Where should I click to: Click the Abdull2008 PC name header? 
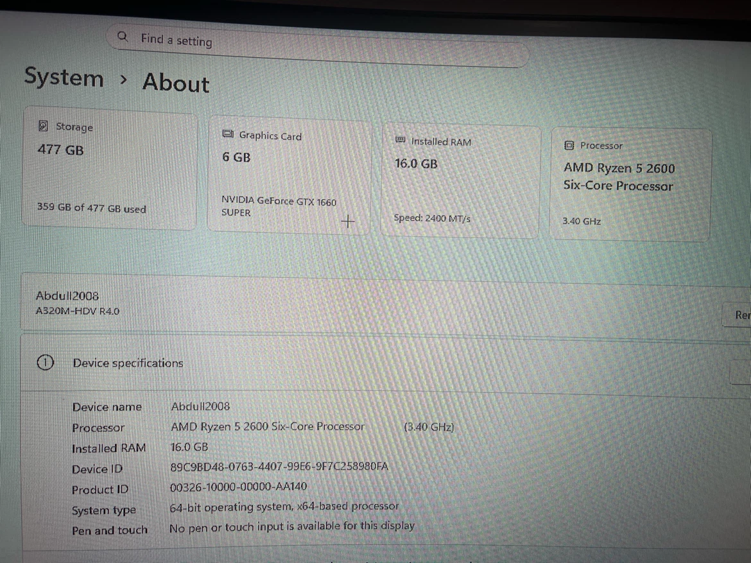point(67,296)
